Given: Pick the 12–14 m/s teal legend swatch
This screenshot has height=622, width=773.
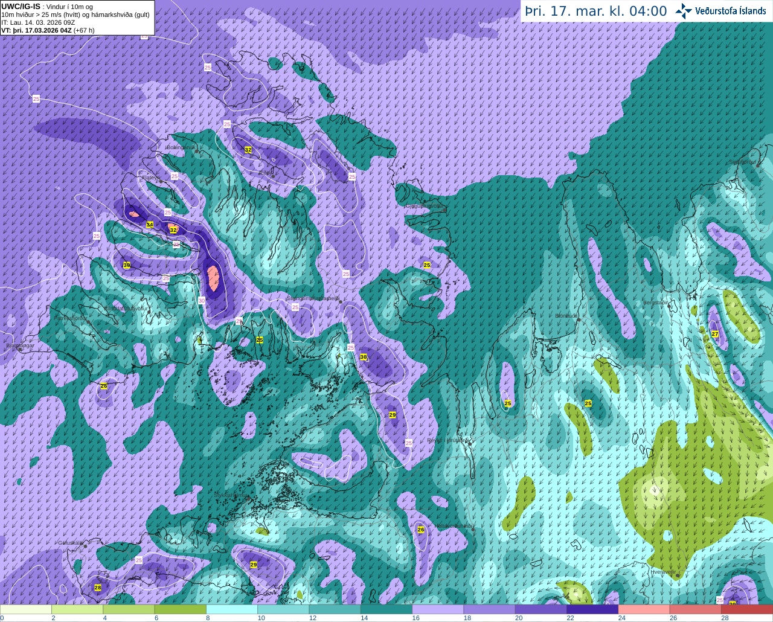Looking at the screenshot, I should coord(335,609).
